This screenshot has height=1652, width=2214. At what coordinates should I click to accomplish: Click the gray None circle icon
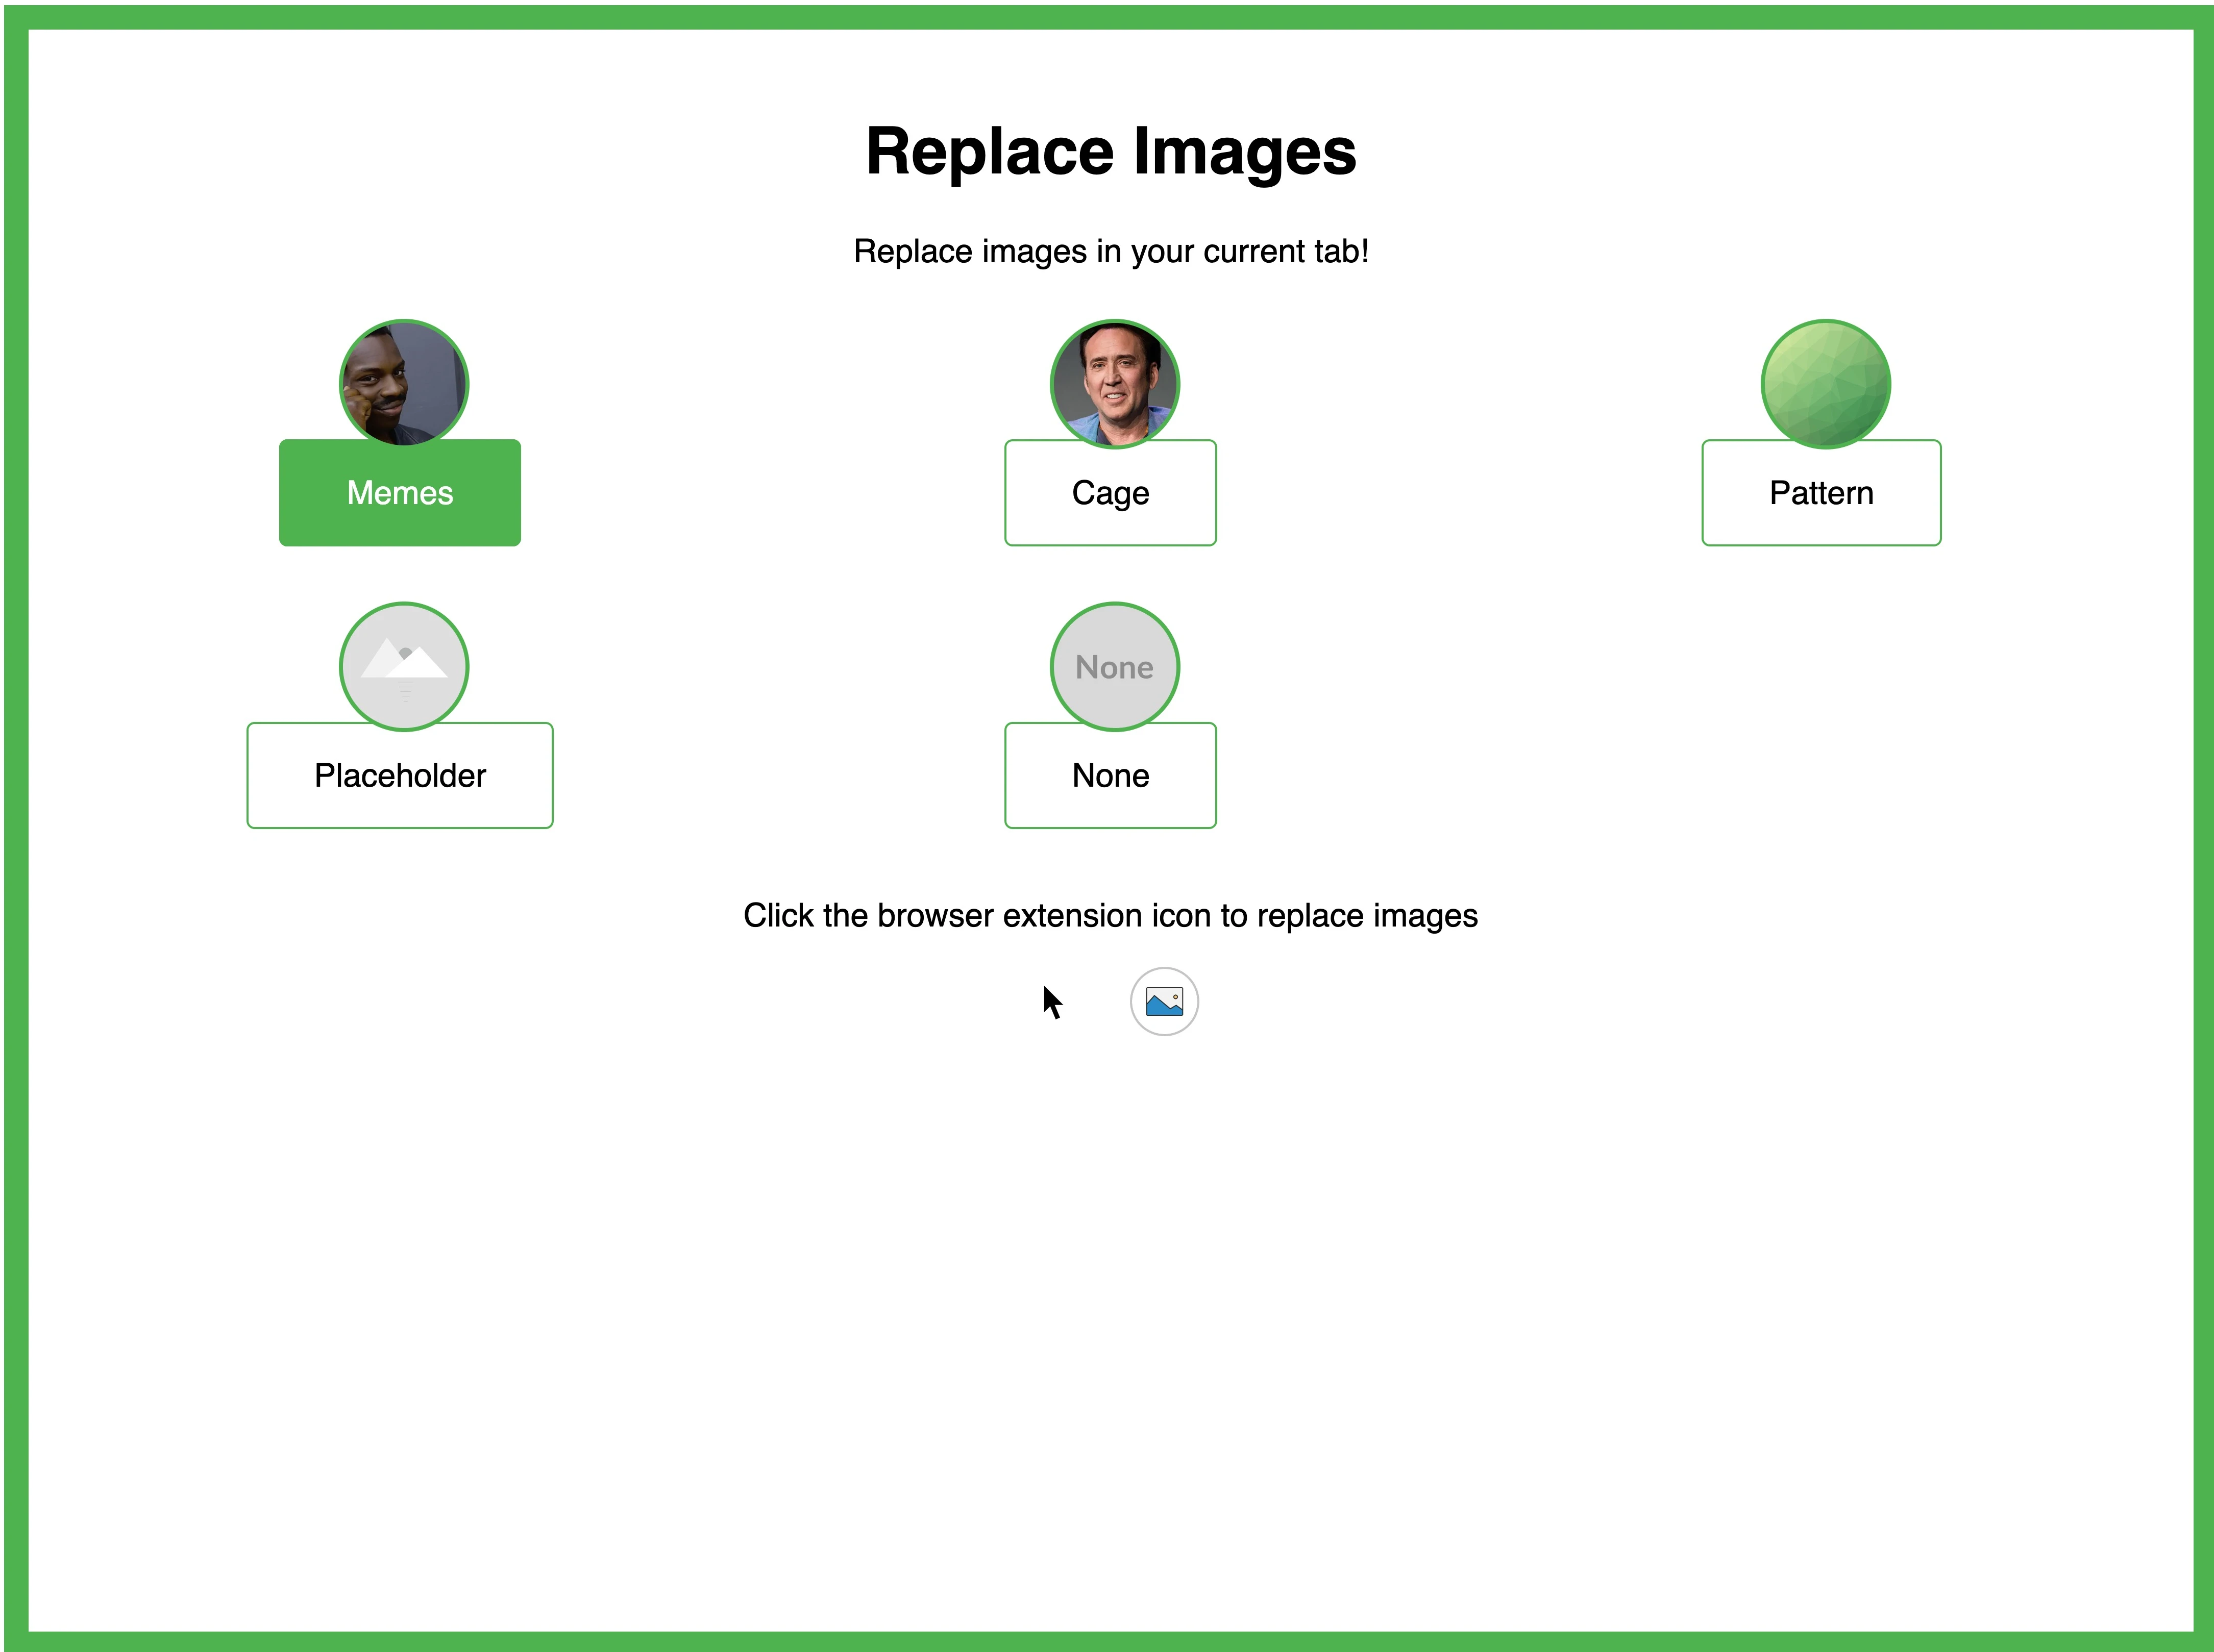click(x=1114, y=666)
